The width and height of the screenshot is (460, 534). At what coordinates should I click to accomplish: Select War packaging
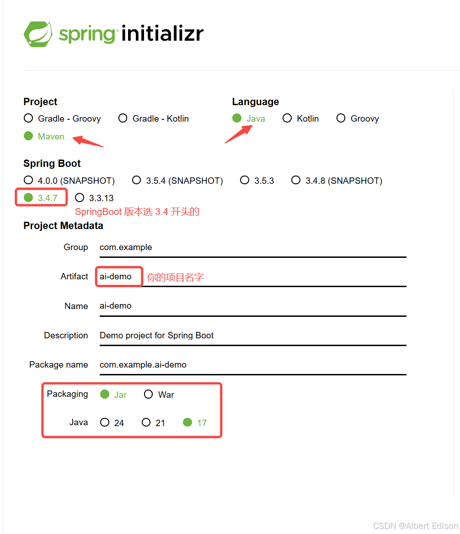159,395
